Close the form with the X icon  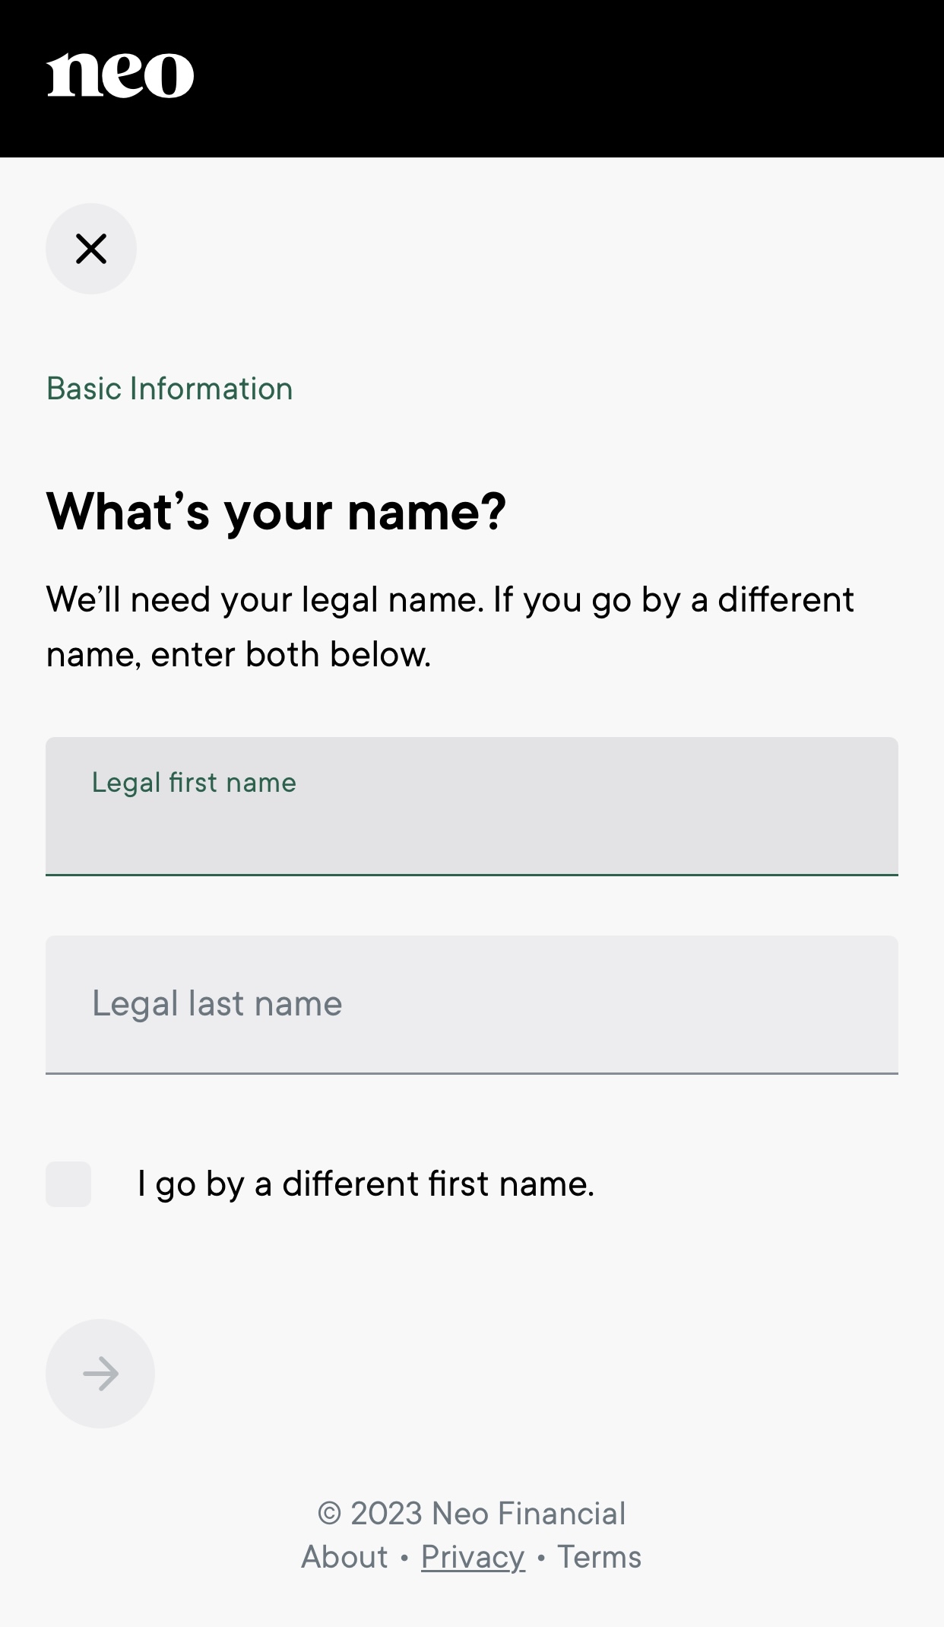[91, 249]
